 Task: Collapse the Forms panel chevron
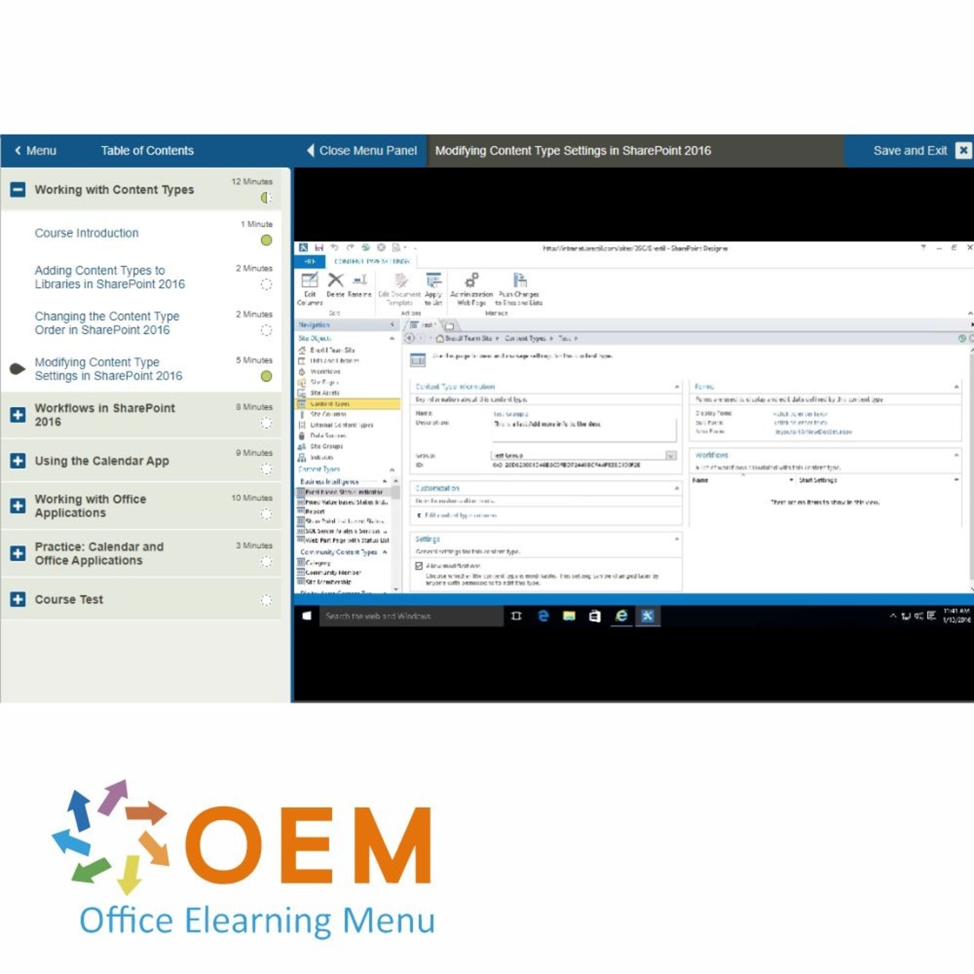click(956, 387)
